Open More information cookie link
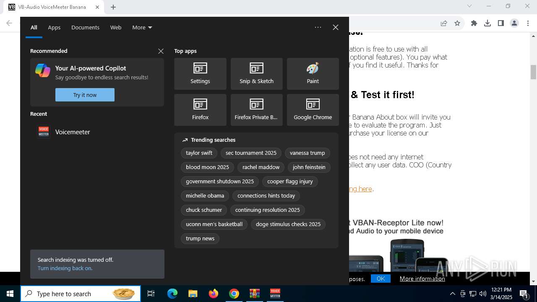The image size is (537, 302). point(422,279)
